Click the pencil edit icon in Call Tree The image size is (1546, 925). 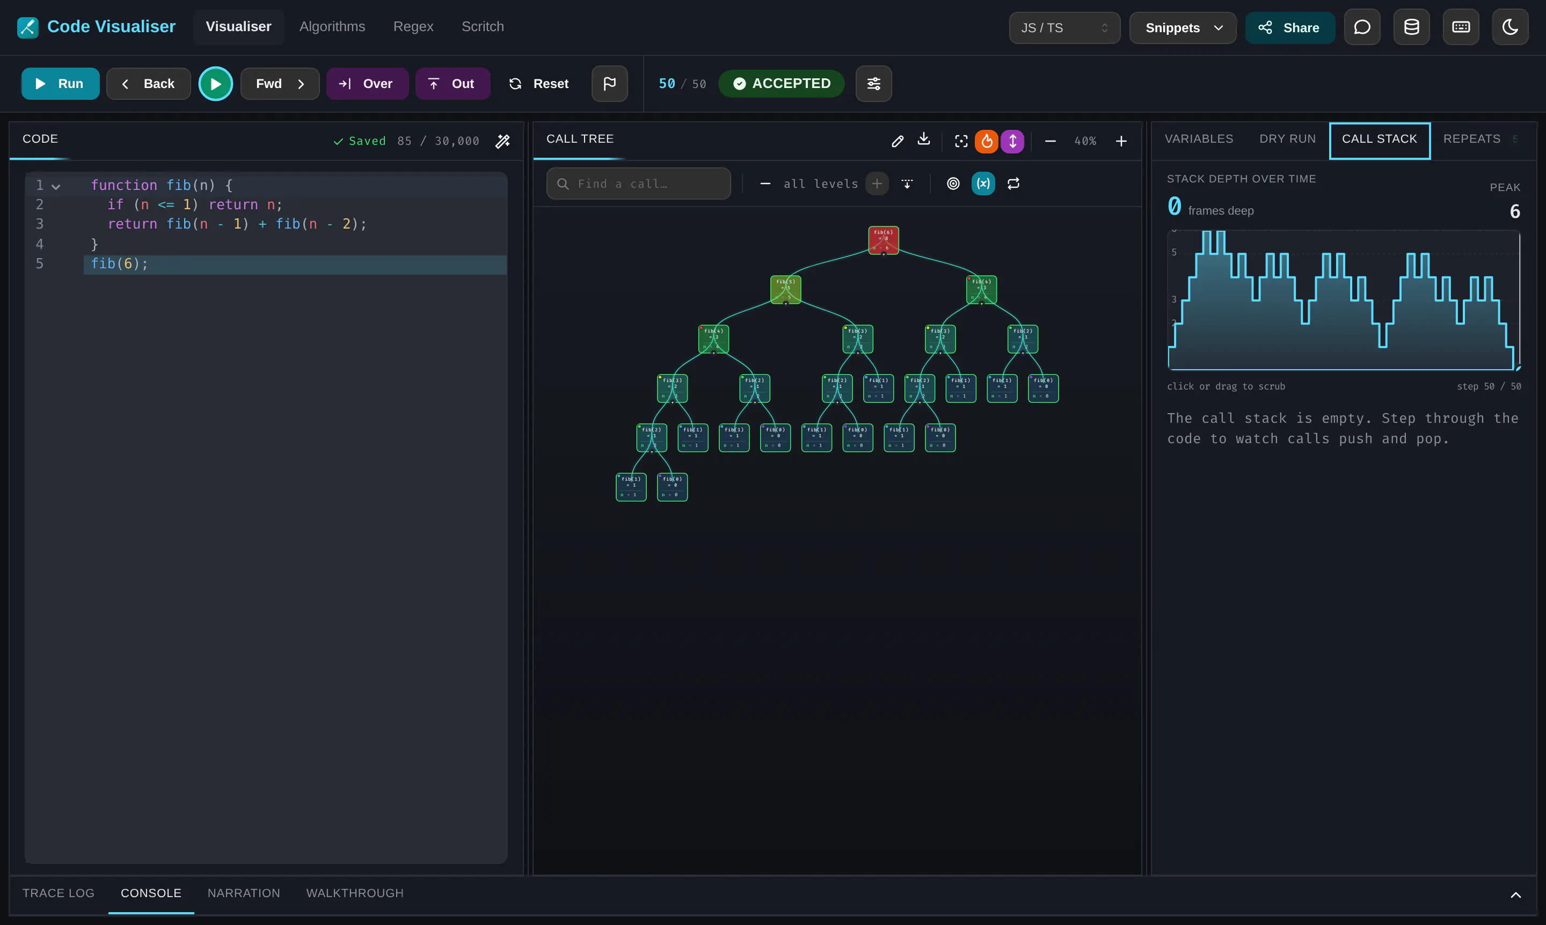pyautogui.click(x=898, y=142)
